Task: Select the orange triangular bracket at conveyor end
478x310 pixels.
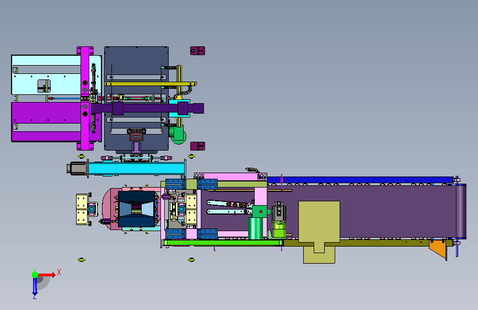Action: click(438, 249)
